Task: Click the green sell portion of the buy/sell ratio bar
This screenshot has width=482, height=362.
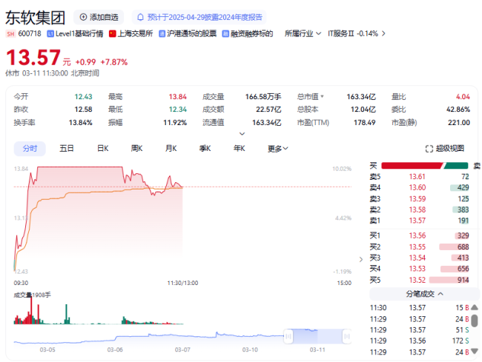Action: click(x=456, y=166)
